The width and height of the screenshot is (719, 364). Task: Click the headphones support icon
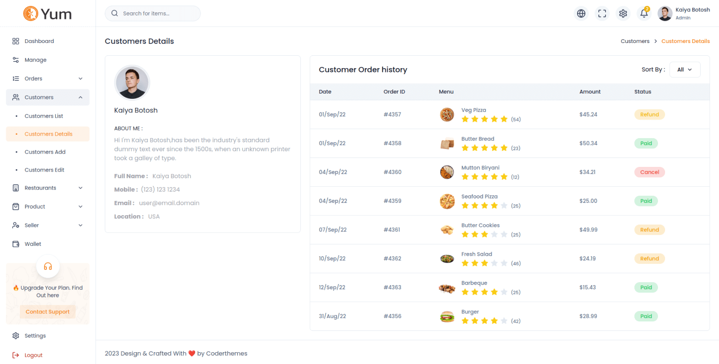click(48, 267)
